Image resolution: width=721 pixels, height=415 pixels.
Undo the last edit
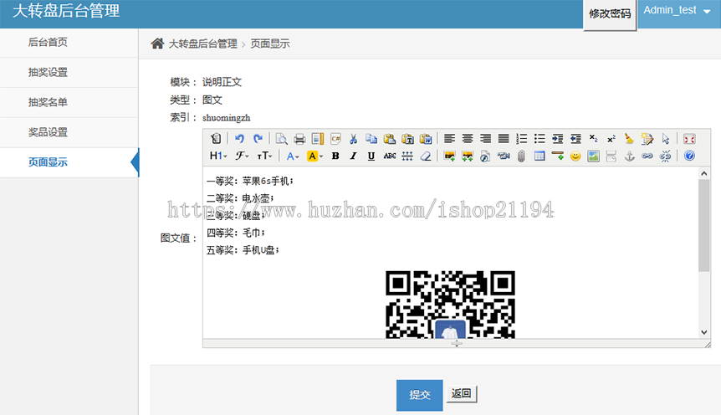(x=239, y=139)
